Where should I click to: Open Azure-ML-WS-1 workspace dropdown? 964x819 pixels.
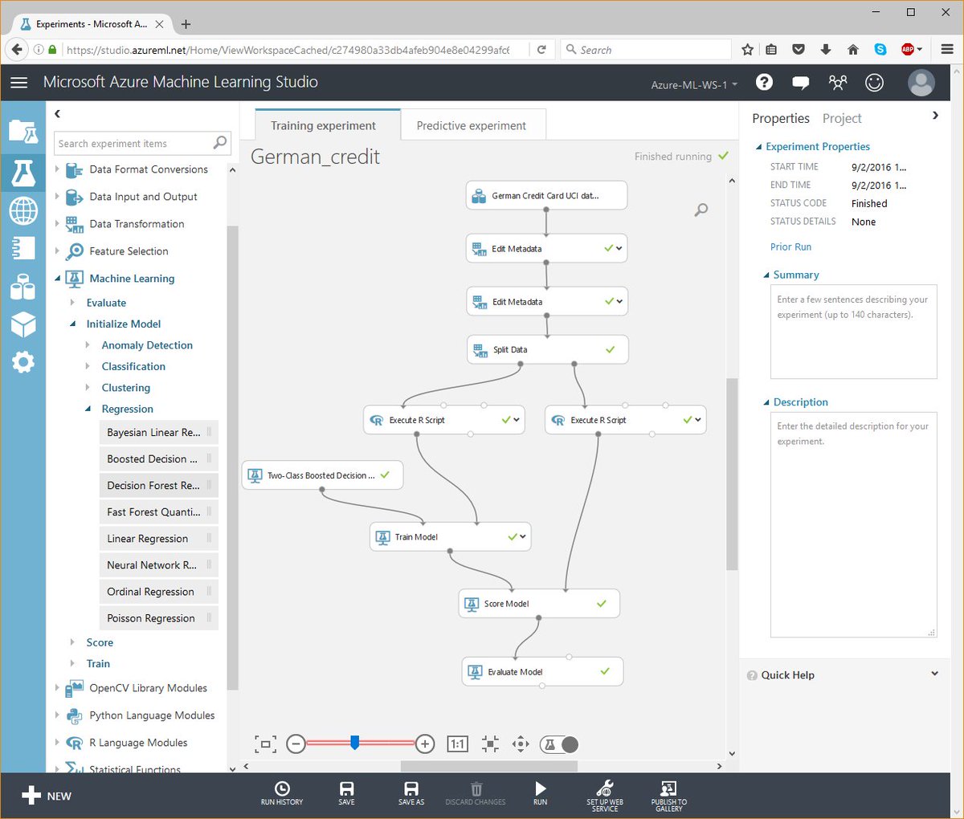click(694, 84)
